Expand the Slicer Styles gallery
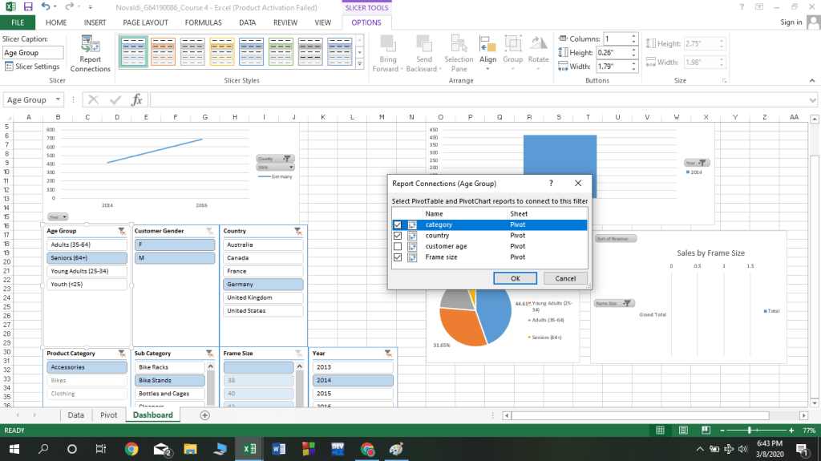Screen dimensions: 821x461 click(x=359, y=66)
